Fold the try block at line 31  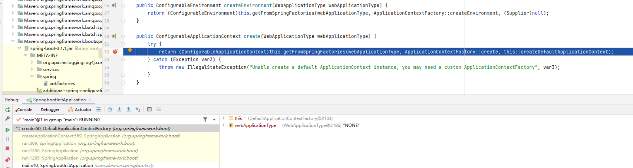tap(123, 44)
